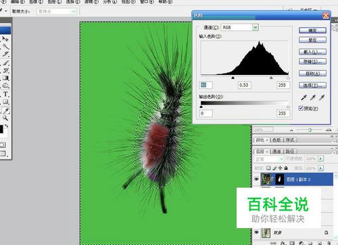Click the navigator zoom slider handle
The width and height of the screenshot is (338, 245).
pyautogui.click(x=310, y=130)
